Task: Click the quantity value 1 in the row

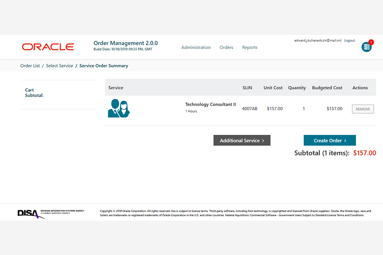Action: tap(303, 108)
